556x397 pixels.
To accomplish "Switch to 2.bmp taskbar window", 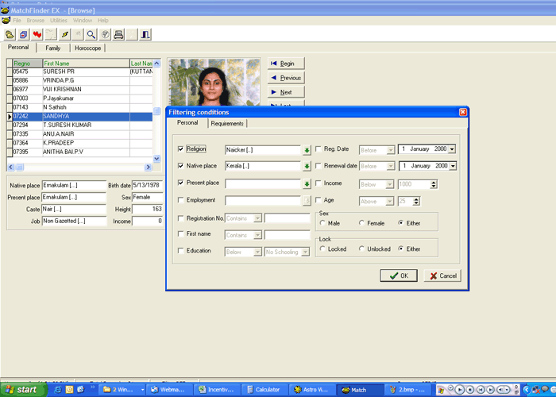I will [407, 390].
